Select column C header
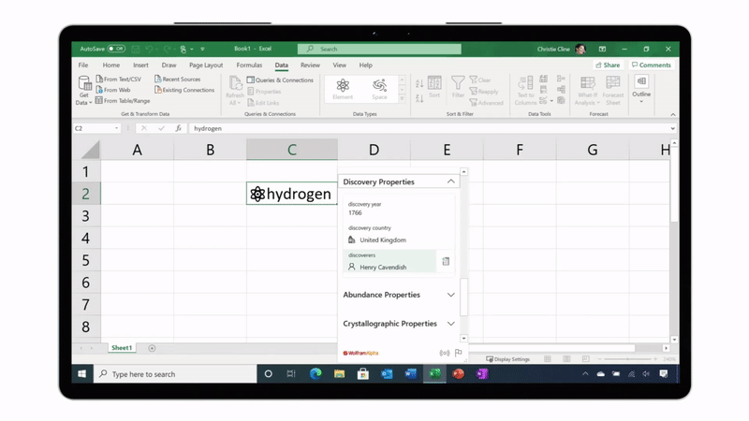 (292, 150)
